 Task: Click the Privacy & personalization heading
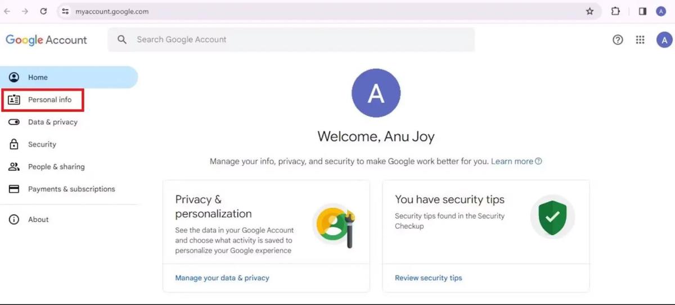tap(213, 207)
